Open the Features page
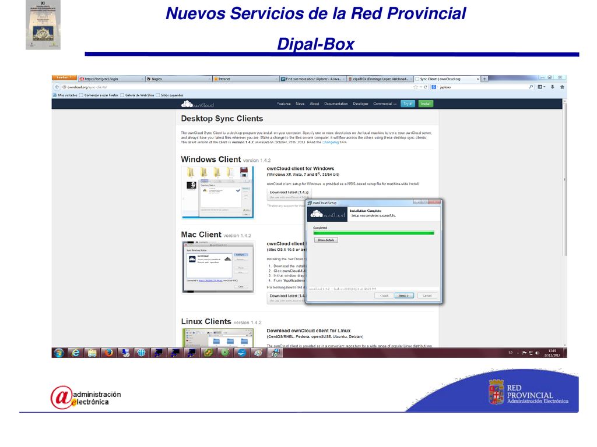Viewport: 597px width, 447px height. [x=284, y=104]
